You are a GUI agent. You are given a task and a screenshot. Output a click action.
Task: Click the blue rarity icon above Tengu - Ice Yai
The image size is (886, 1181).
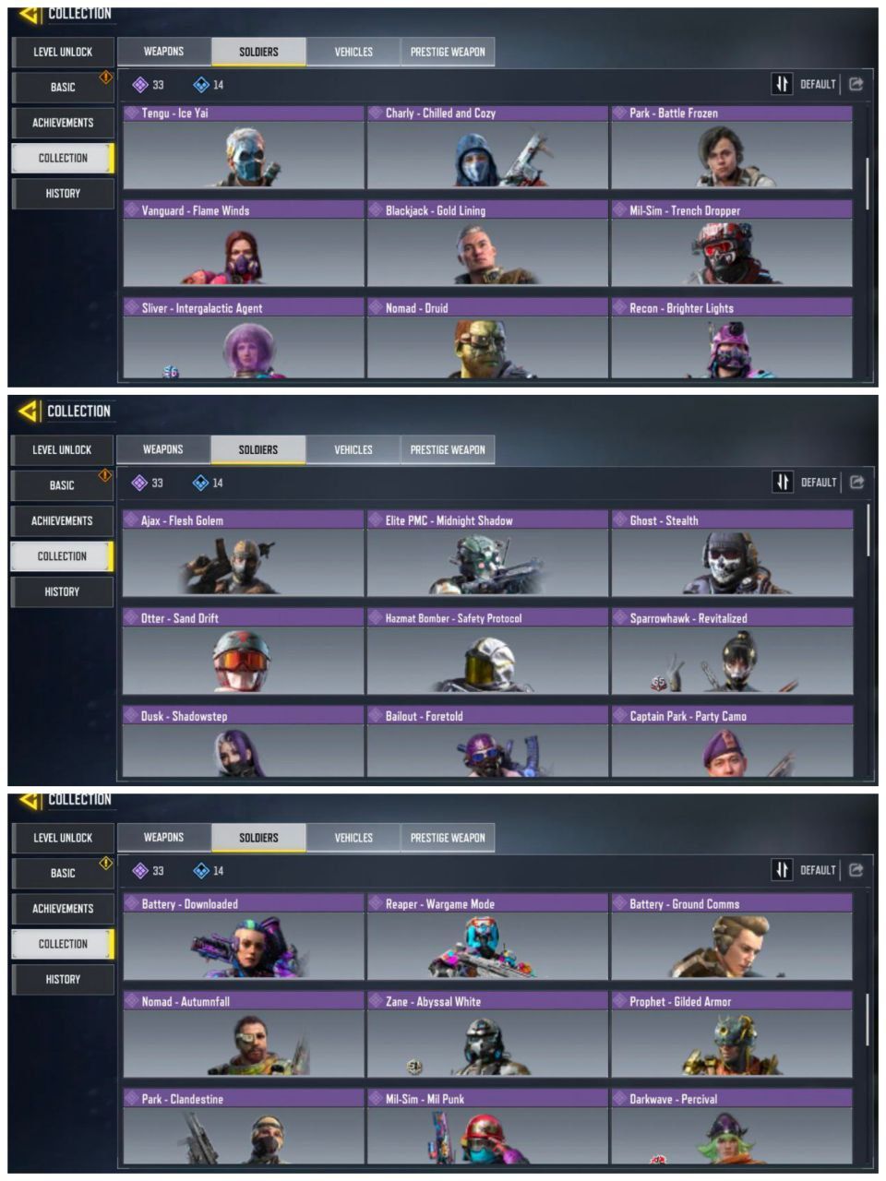pos(201,85)
